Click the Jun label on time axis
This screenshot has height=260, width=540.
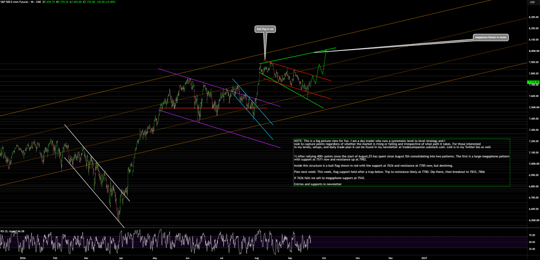coord(187,258)
